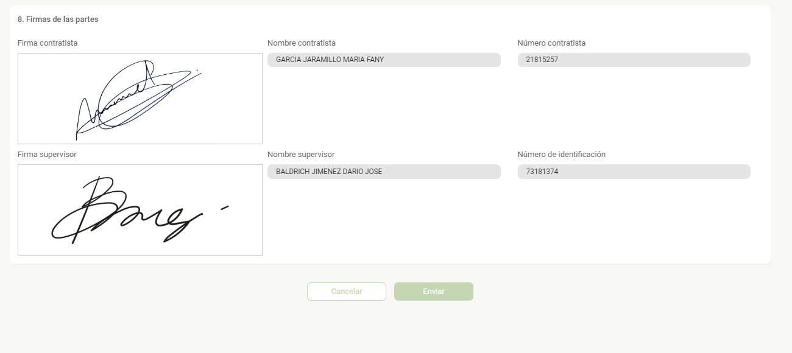Click the "Nombre supervisor" label text
The width and height of the screenshot is (792, 353).
[301, 155]
